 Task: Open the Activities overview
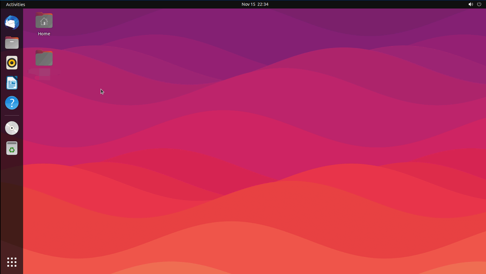tap(16, 4)
